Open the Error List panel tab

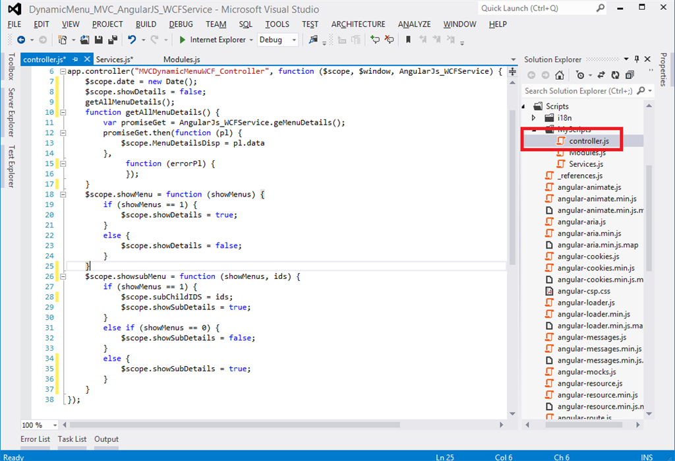[x=35, y=439]
